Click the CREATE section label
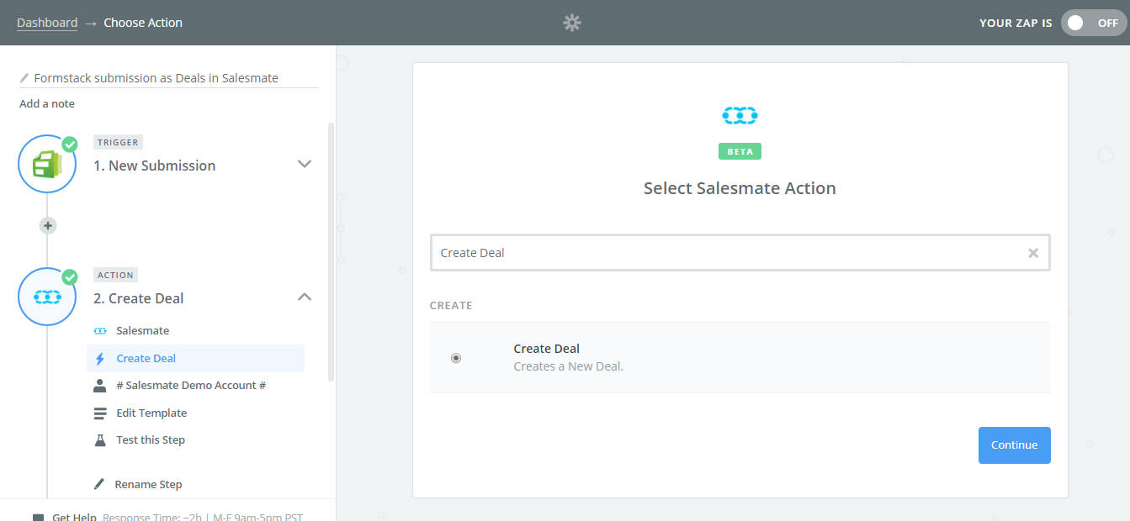 [x=451, y=305]
